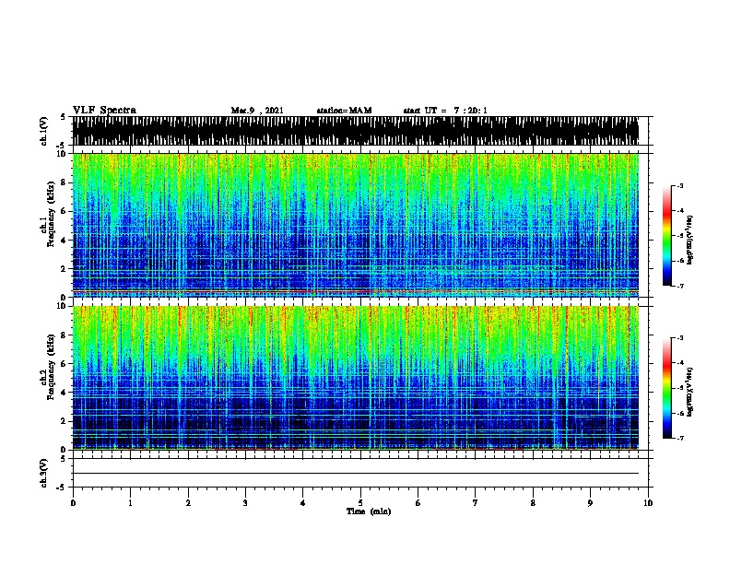Click the ch.2 frequency tick label "2"
This screenshot has height=564, width=730.
point(64,421)
